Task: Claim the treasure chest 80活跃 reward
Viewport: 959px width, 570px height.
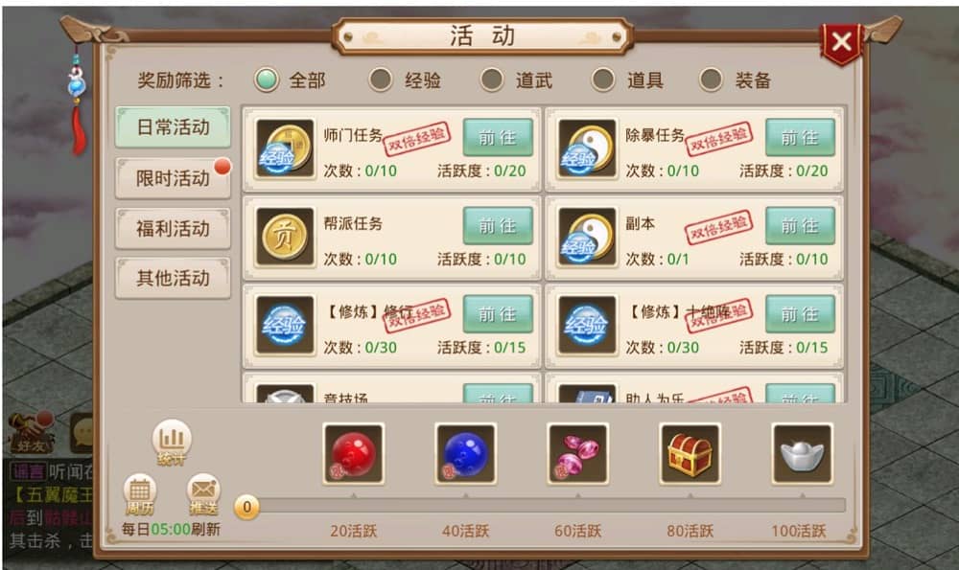Action: point(690,454)
